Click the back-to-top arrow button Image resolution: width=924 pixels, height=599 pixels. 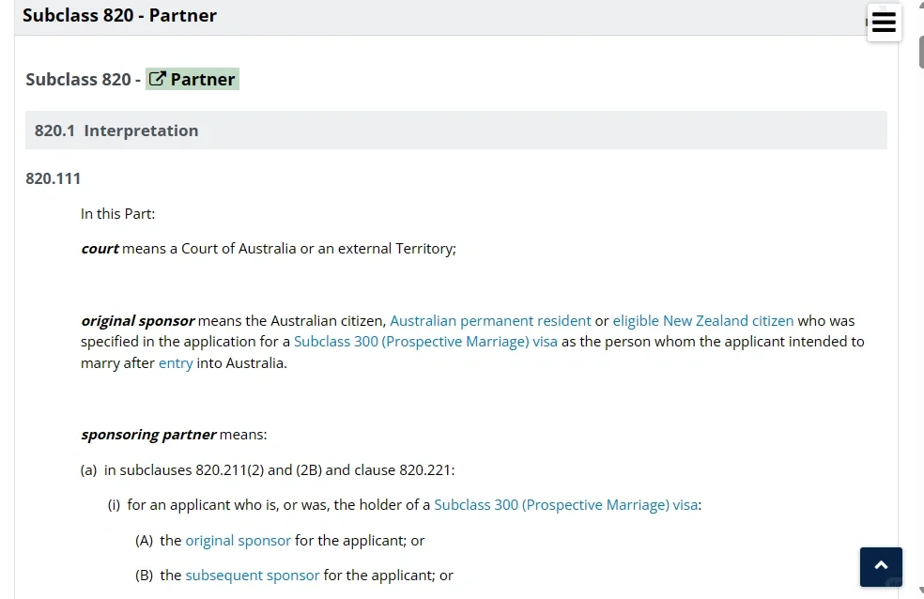tap(881, 566)
